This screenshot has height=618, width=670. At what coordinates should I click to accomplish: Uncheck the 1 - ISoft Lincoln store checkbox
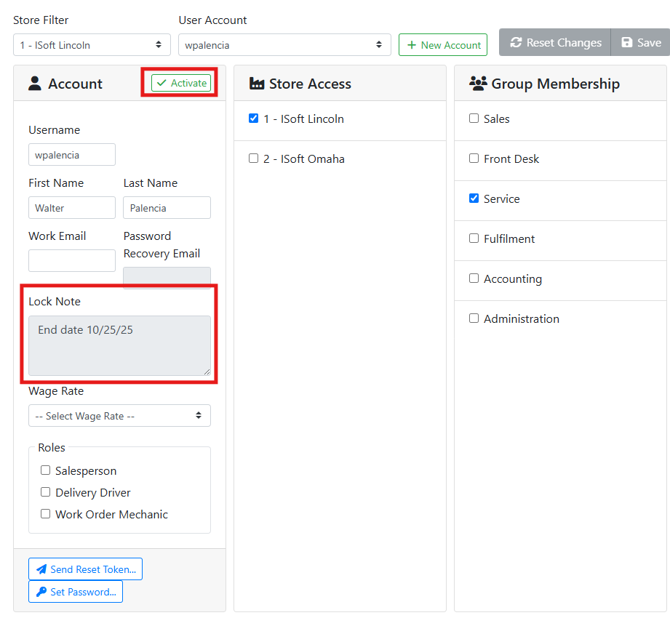click(x=254, y=119)
